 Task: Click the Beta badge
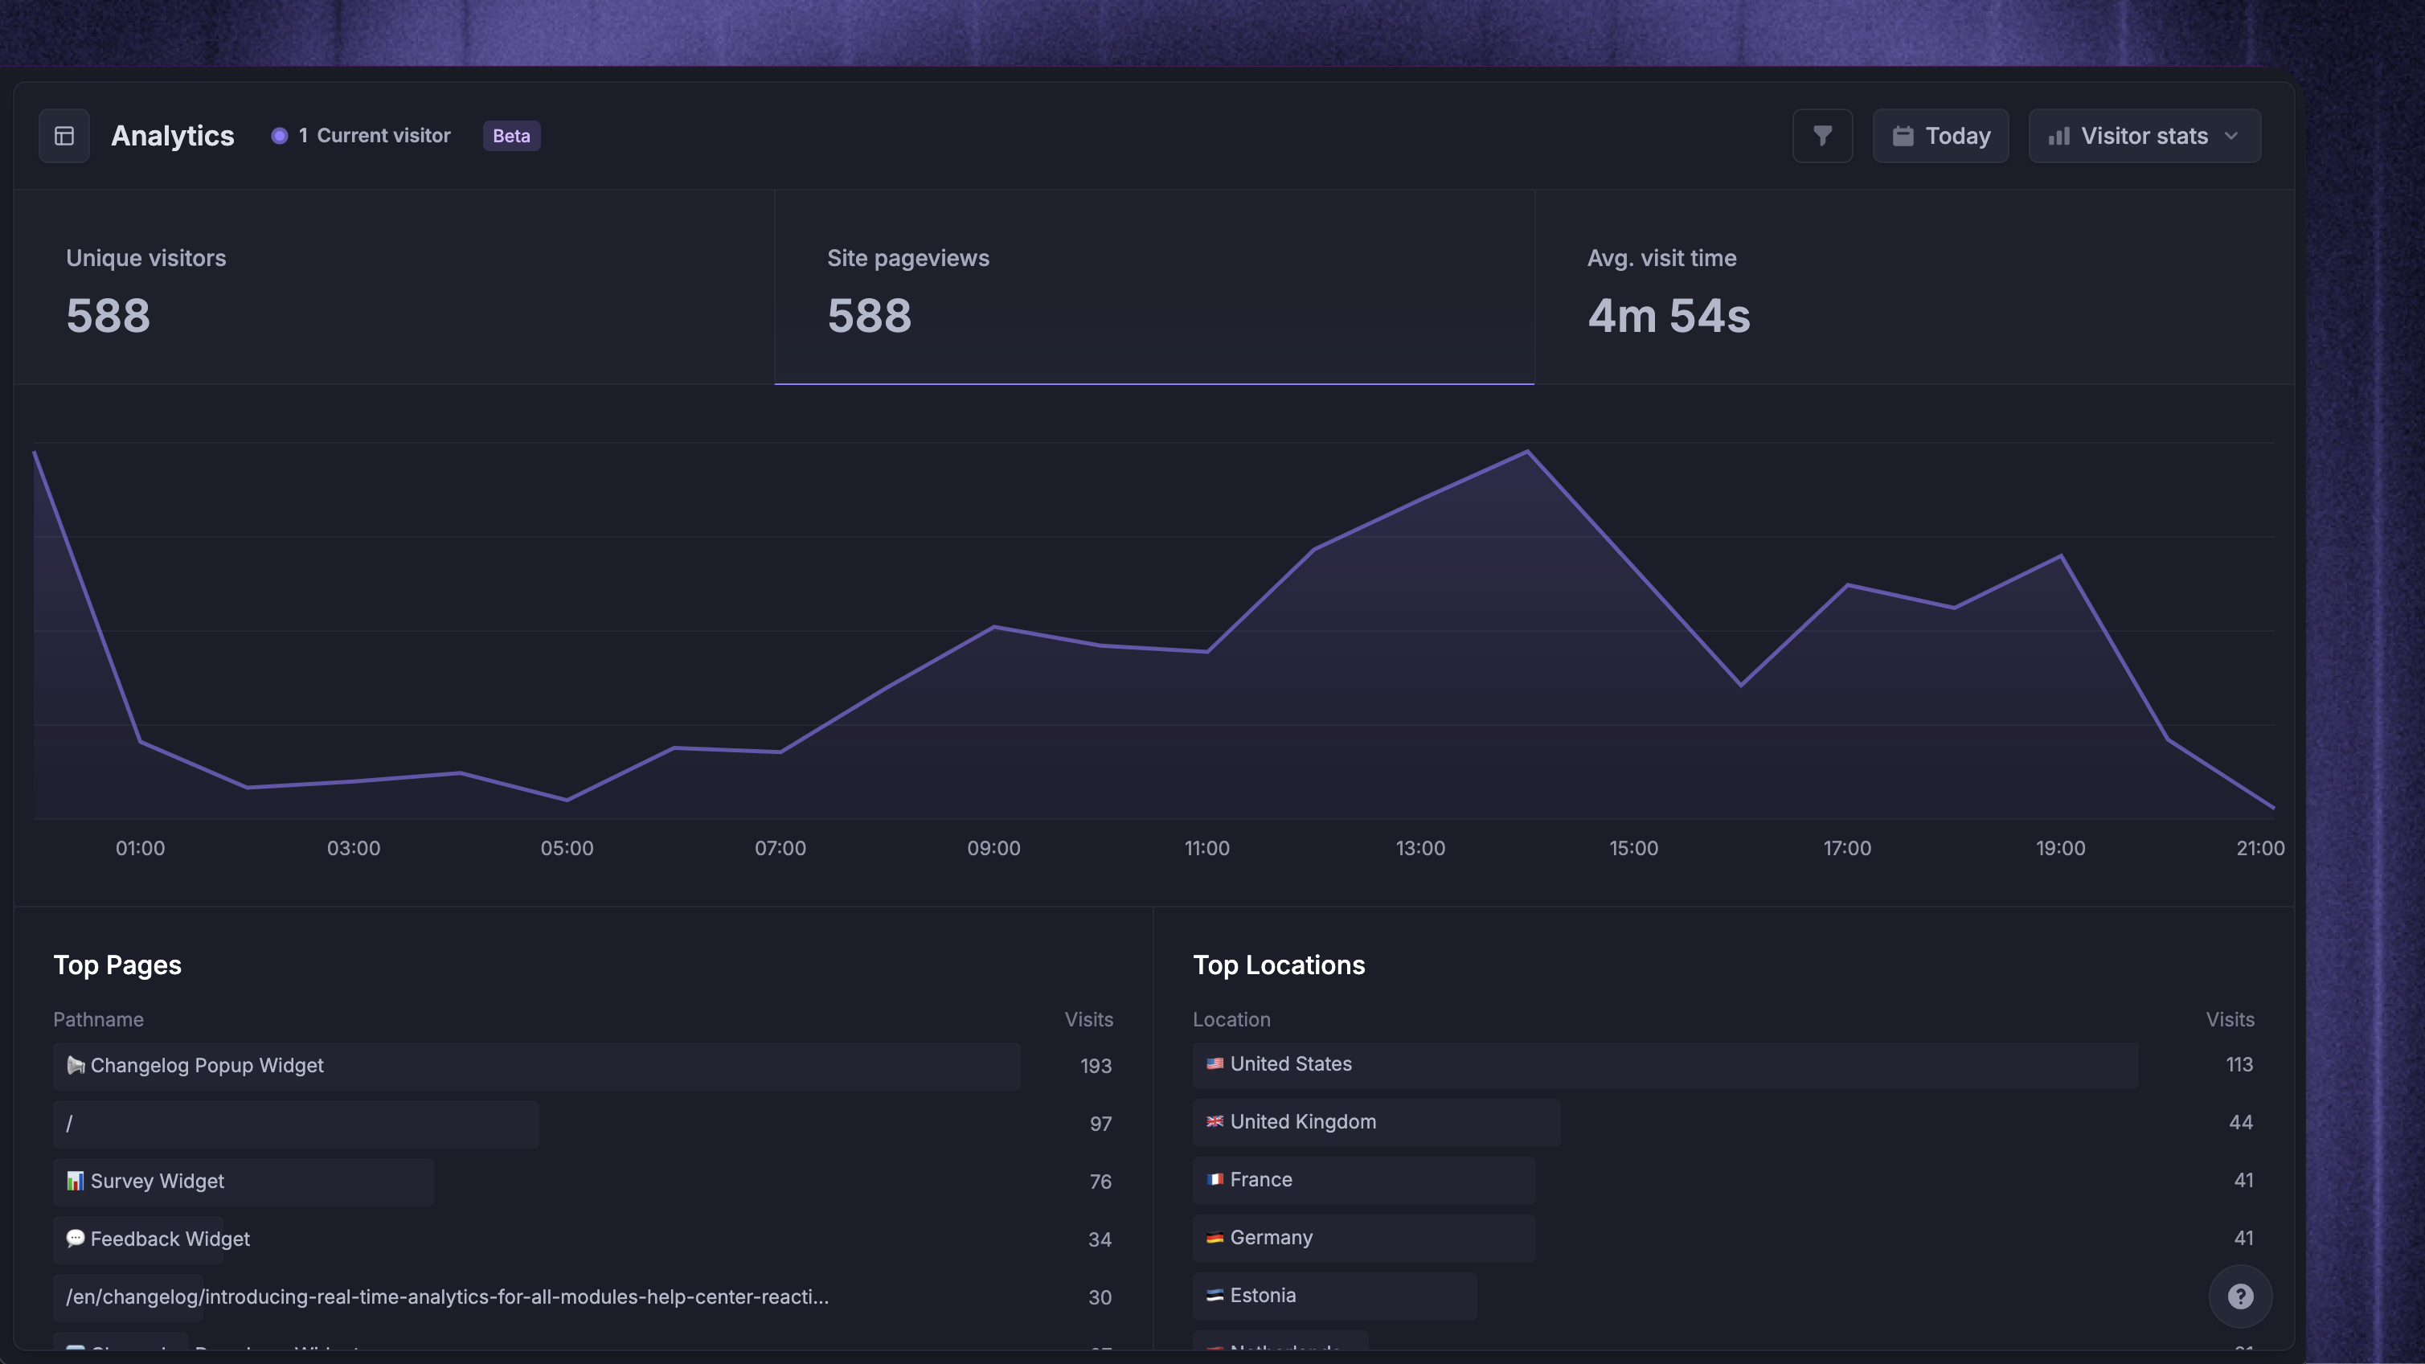click(x=511, y=136)
